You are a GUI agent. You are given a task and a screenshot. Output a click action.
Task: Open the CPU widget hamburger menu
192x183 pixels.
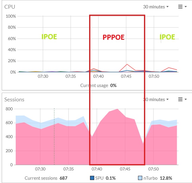click(182, 7)
